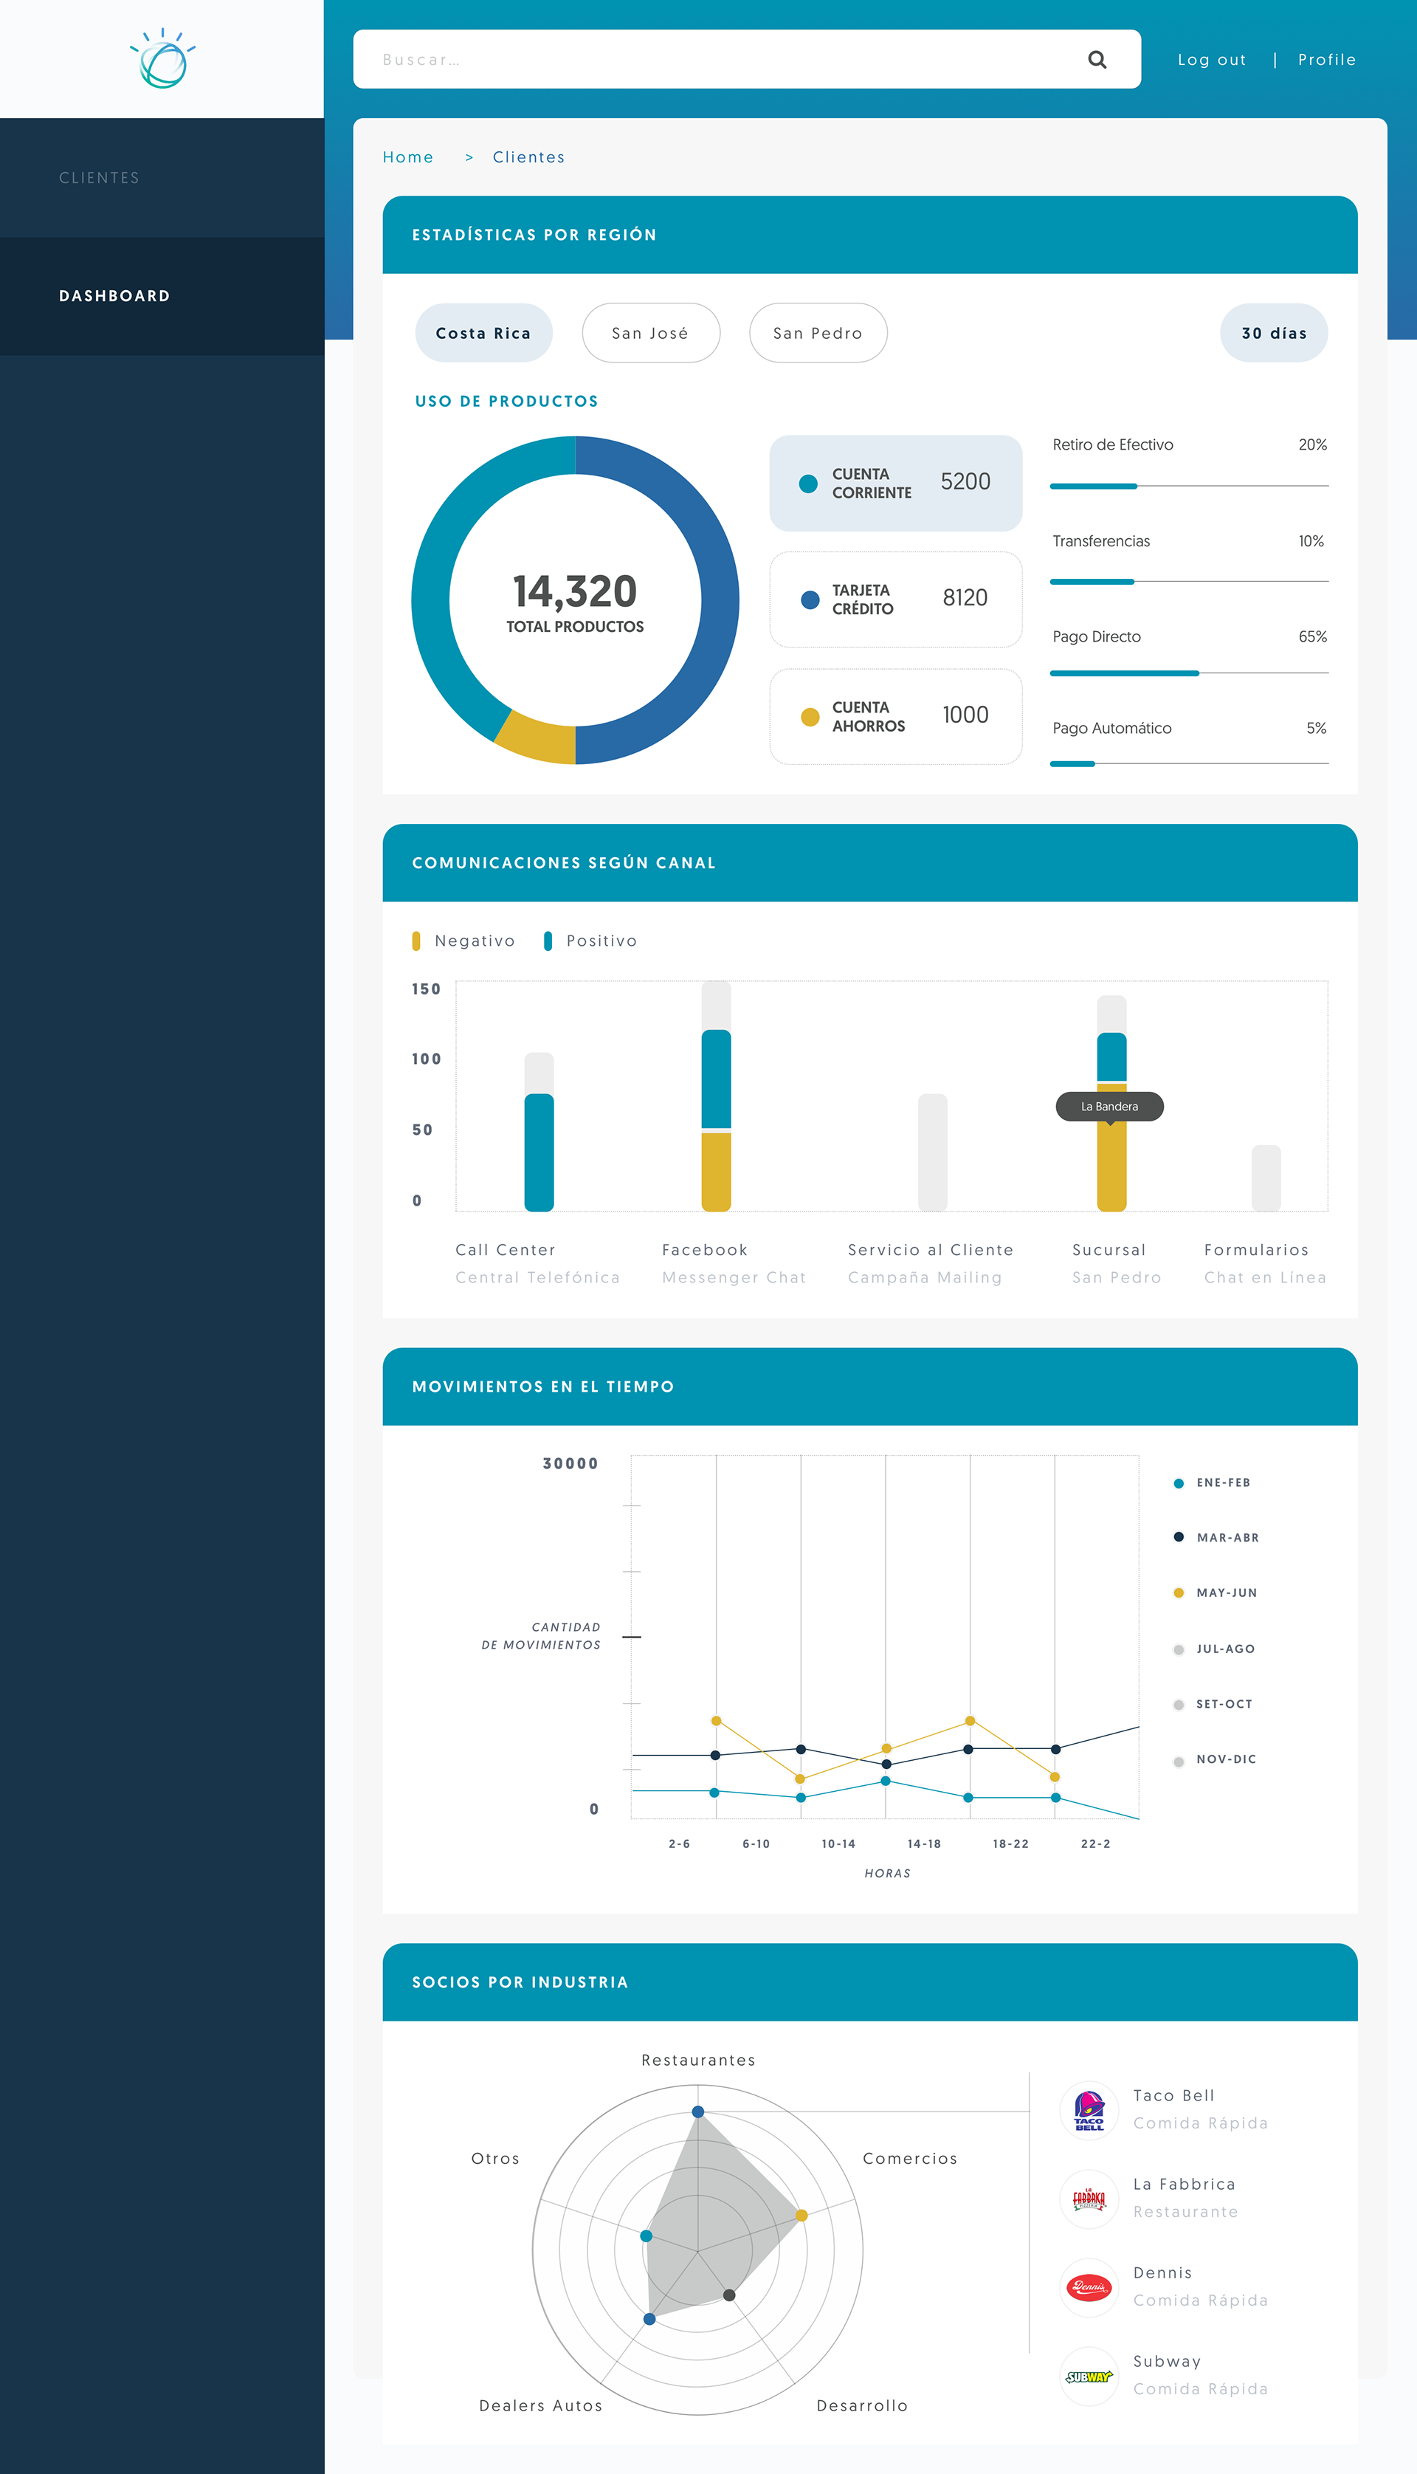Click the Subway logo icon

pyautogui.click(x=1088, y=2375)
